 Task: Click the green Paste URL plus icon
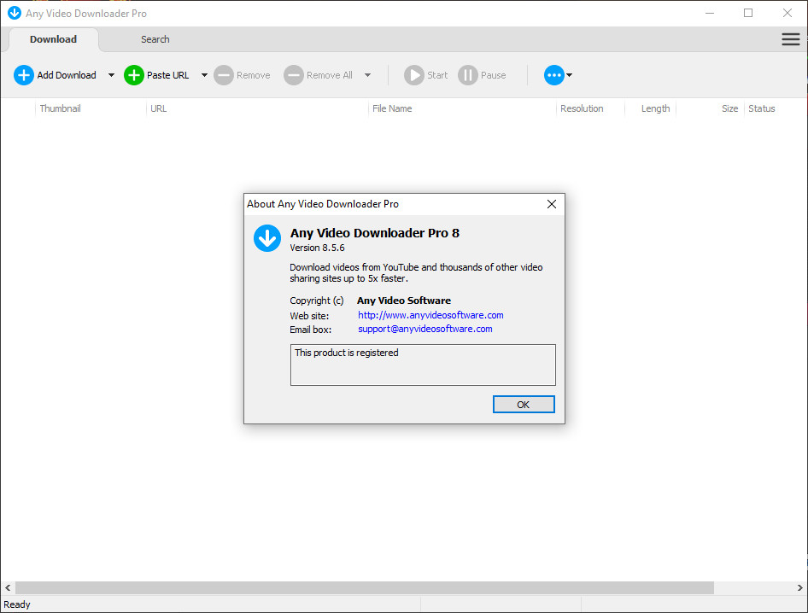pos(134,75)
